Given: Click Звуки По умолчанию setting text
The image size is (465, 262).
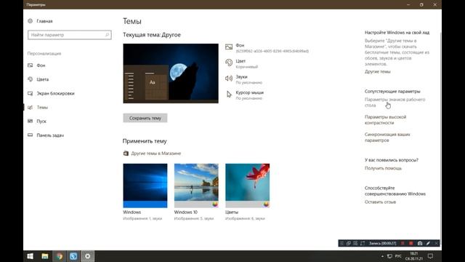Looking at the screenshot, I should [248, 79].
